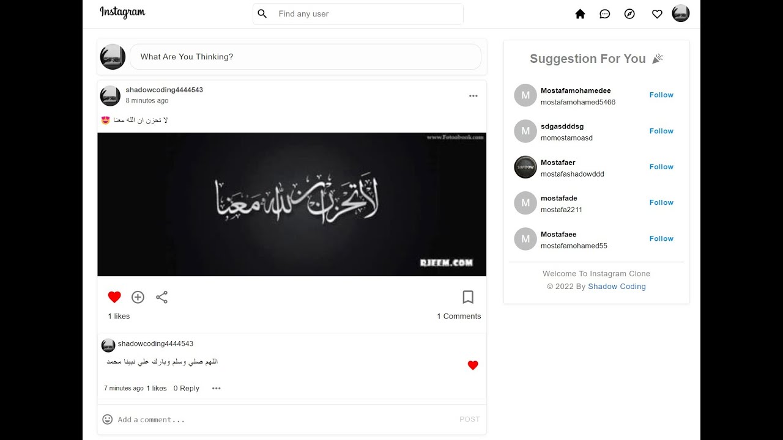Click the POST comment button
This screenshot has height=440, width=783.
pos(470,419)
